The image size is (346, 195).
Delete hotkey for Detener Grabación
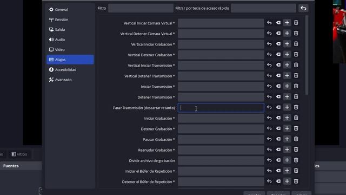coord(296,128)
